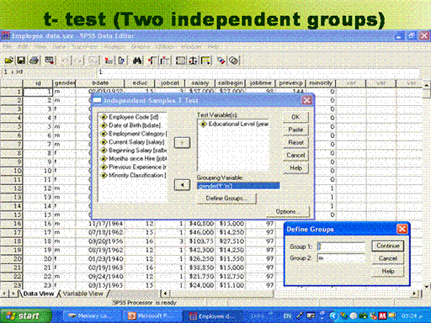Click the horizontal scrollbar left arrow
The height and width of the screenshot is (323, 431).
coord(165,294)
